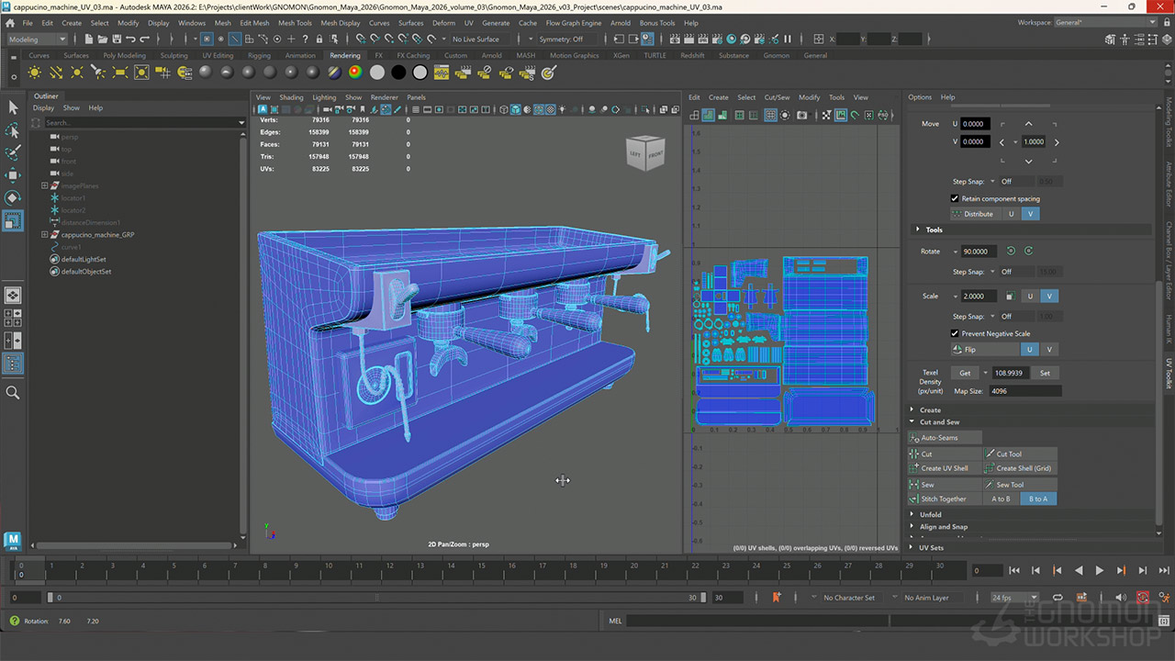The width and height of the screenshot is (1175, 661).
Task: Click the viewport ViewCube
Action: point(644,153)
